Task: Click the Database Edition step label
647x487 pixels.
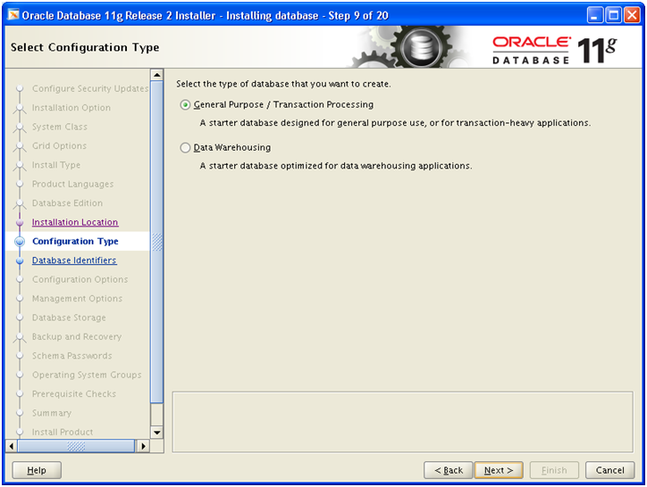Action: click(67, 203)
